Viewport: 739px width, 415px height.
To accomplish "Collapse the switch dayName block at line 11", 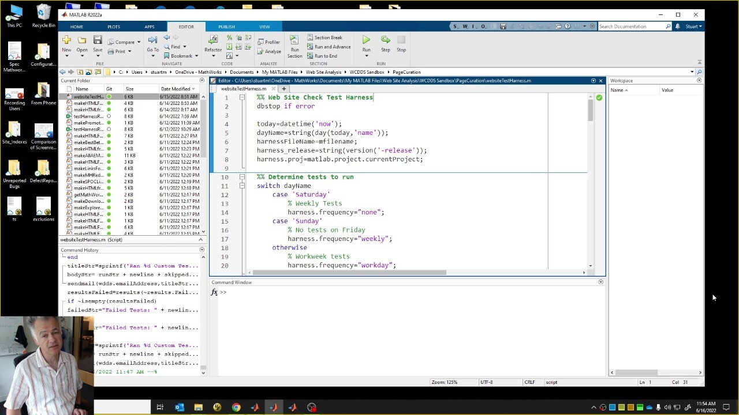I will [x=242, y=186].
